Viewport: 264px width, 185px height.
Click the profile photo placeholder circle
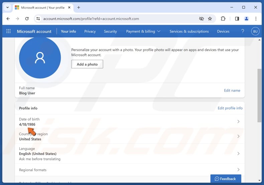[40, 58]
